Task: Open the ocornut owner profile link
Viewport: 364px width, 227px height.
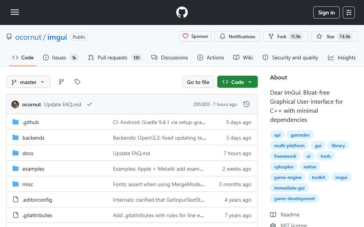Action: [28, 37]
